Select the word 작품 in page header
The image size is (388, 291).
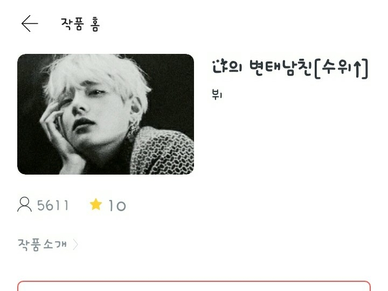(72, 24)
